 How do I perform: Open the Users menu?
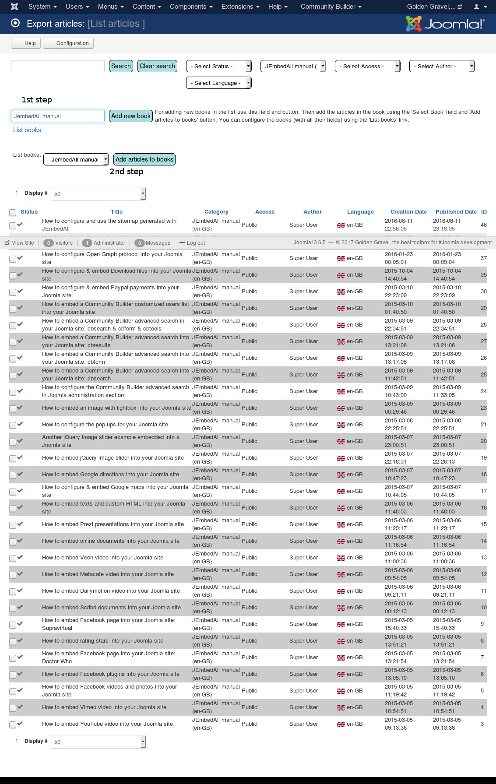[77, 7]
